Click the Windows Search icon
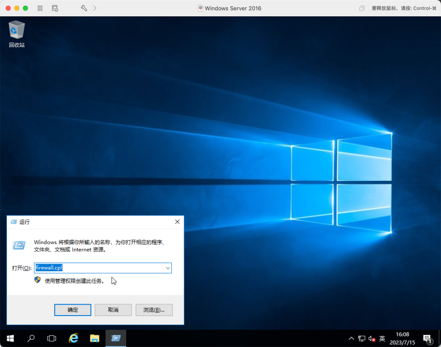 click(31, 338)
